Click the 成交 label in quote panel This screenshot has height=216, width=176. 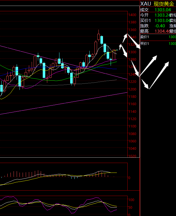pos(144,10)
